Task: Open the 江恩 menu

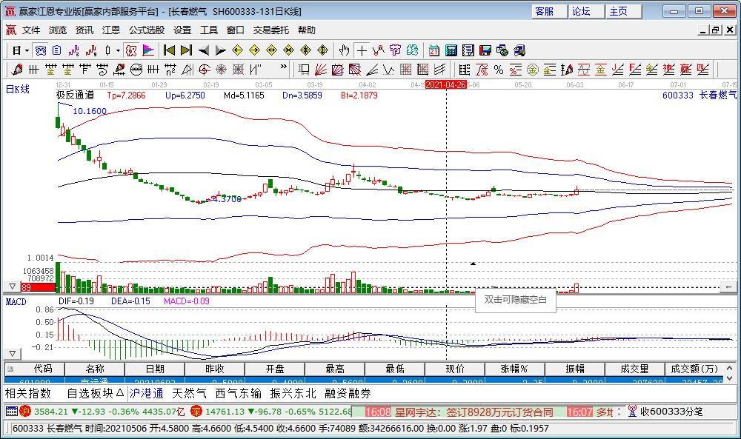Action: (x=111, y=30)
